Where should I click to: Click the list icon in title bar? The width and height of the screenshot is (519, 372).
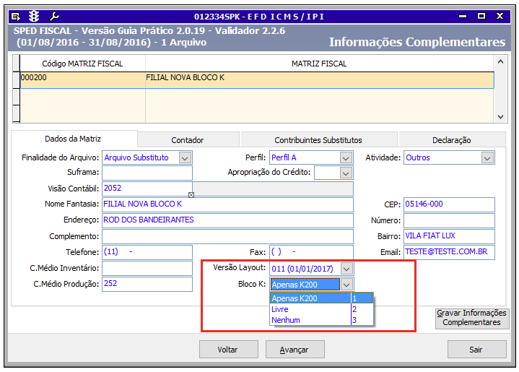pos(15,16)
